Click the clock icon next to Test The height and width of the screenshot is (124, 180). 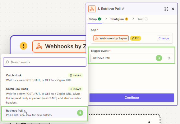(146, 19)
